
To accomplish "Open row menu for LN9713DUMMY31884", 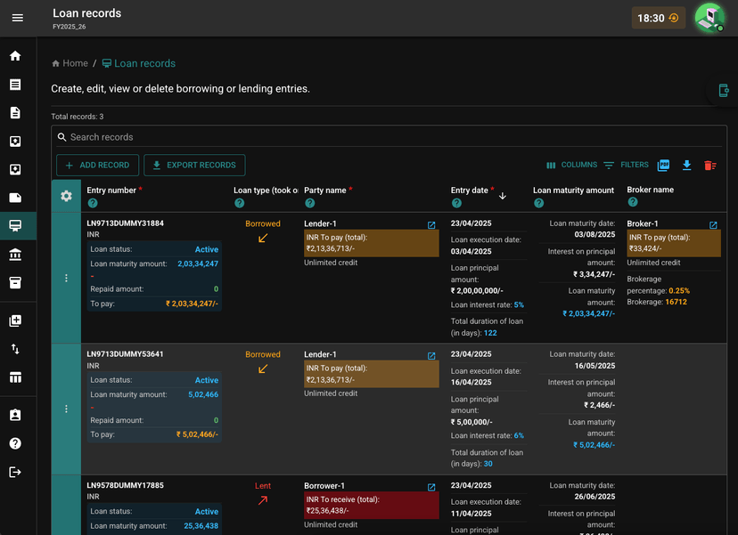I will [66, 279].
